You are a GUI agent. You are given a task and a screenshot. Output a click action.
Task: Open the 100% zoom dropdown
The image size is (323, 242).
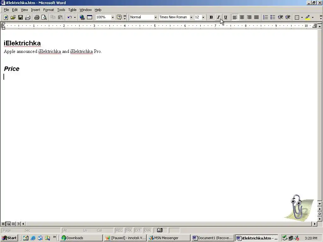[113, 17]
